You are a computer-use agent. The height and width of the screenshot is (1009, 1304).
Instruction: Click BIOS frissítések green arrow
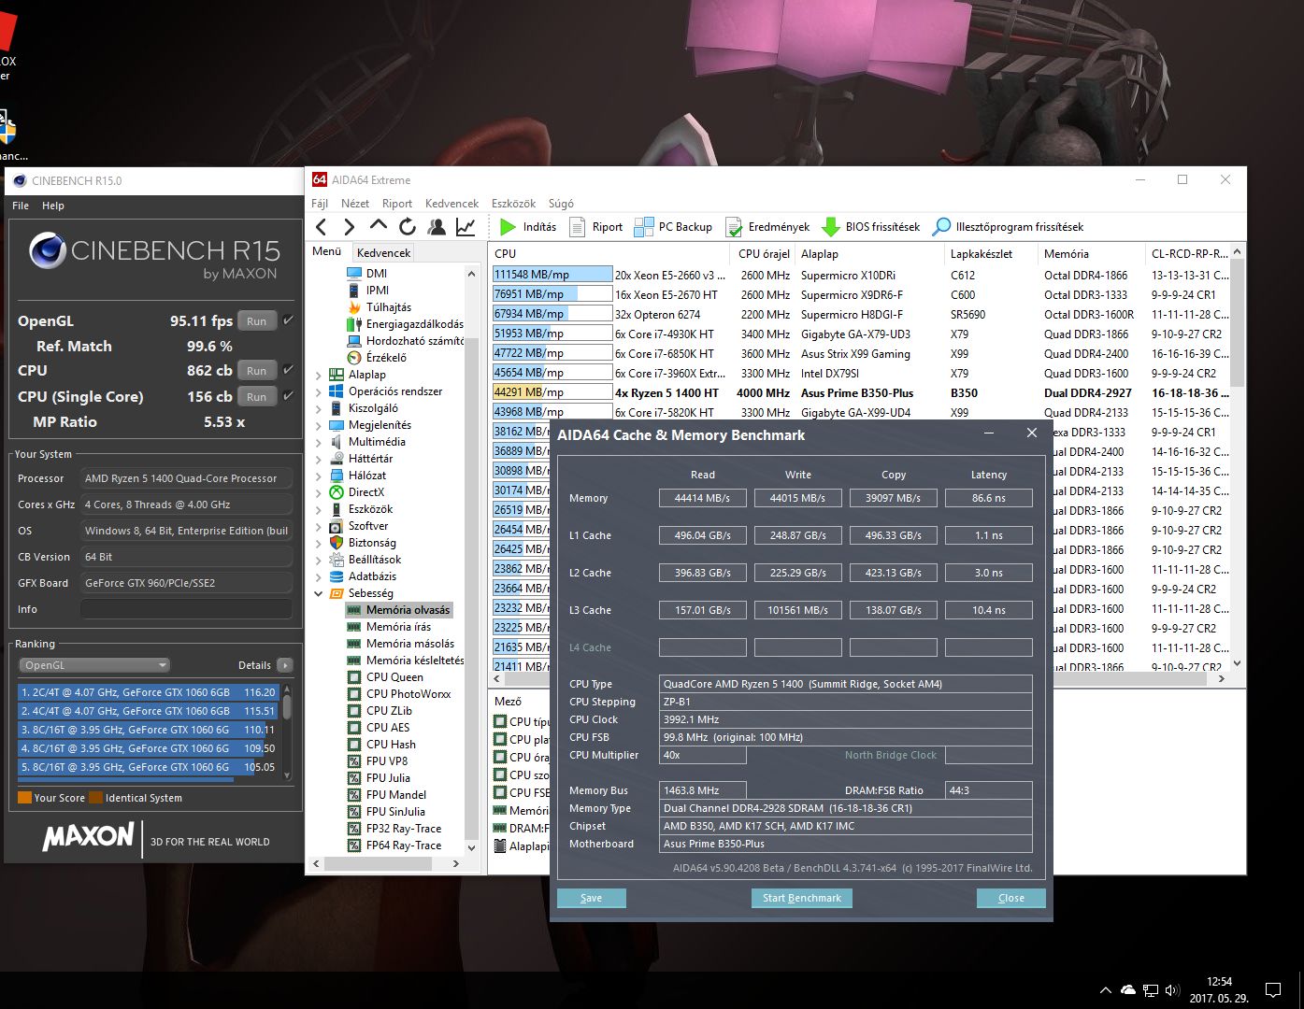click(830, 227)
